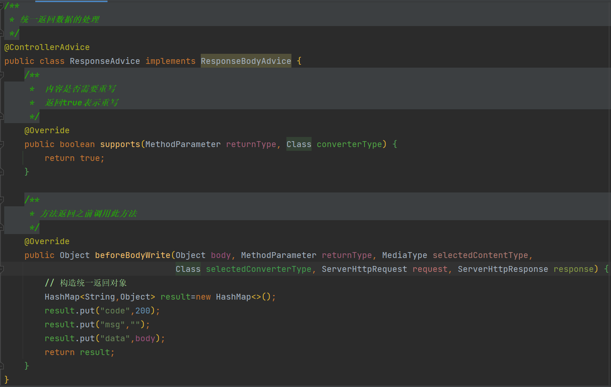Click 'HashMap<String,Object>' declaration type
611x387 pixels.
pos(100,297)
